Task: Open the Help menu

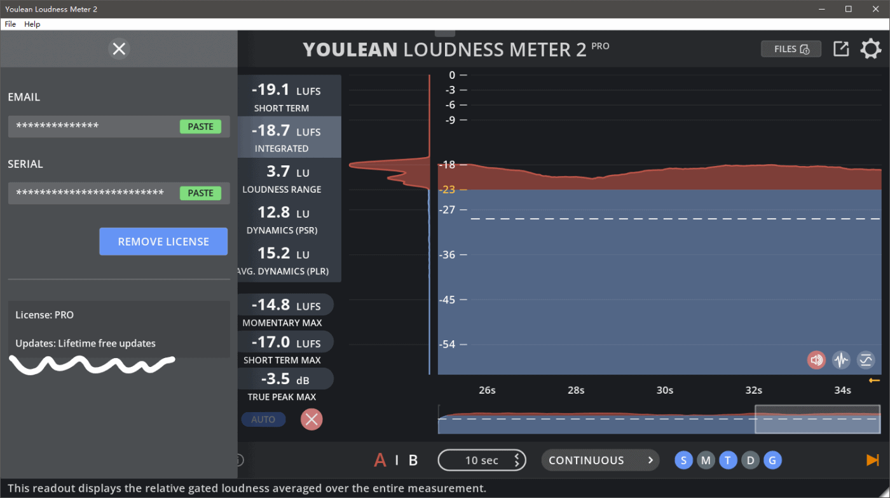Action: click(32, 24)
